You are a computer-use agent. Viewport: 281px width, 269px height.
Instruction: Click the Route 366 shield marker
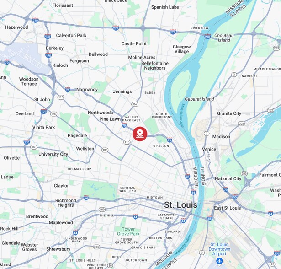tap(96, 247)
